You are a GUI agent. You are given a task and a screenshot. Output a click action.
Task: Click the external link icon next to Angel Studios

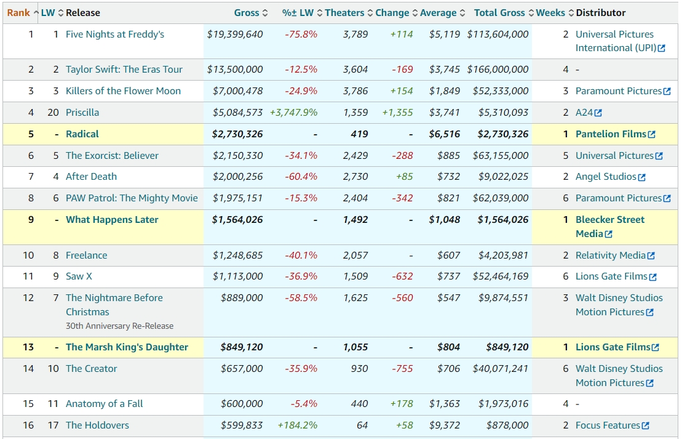(641, 177)
